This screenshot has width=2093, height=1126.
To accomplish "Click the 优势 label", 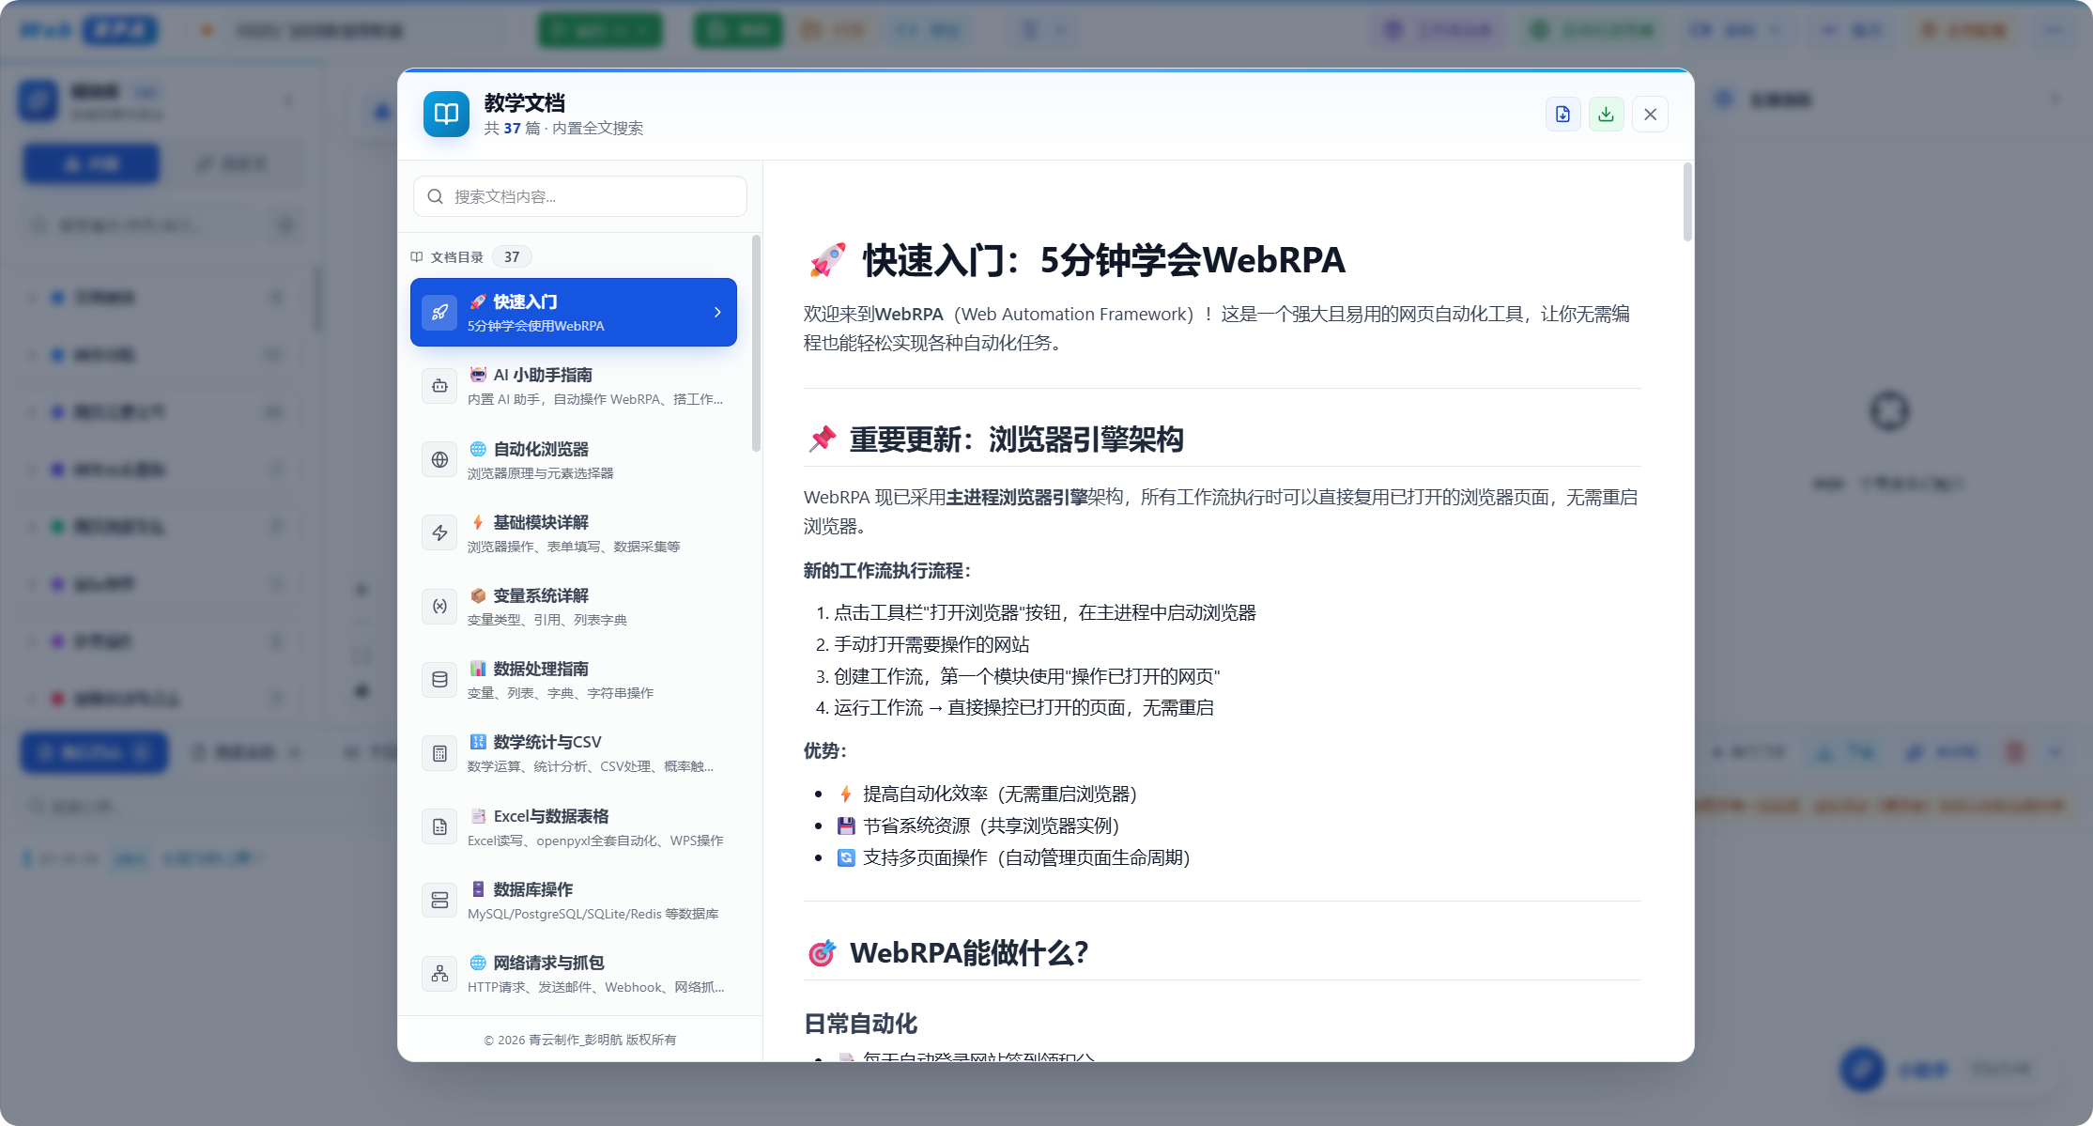I will pyautogui.click(x=825, y=750).
